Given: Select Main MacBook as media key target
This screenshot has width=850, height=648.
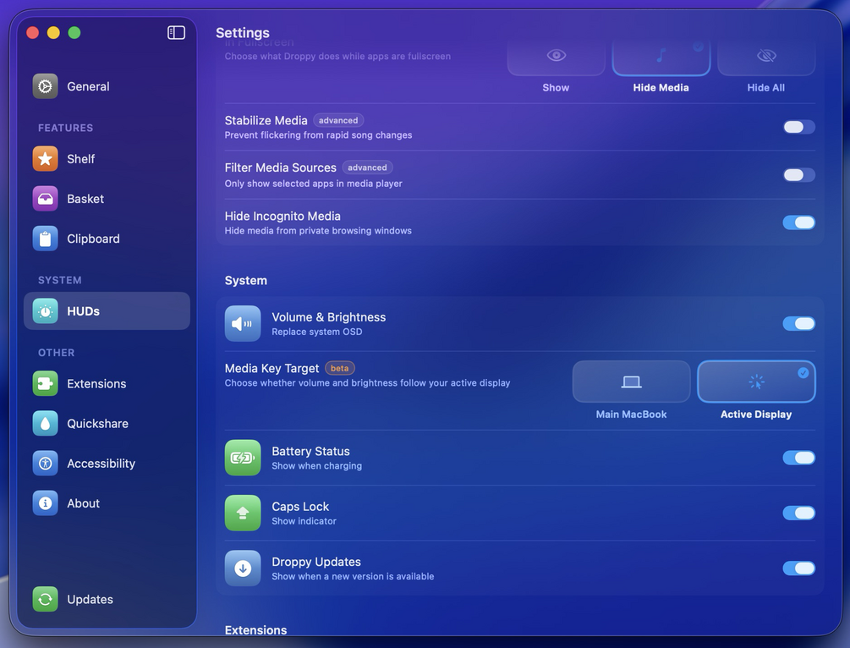Looking at the screenshot, I should click(x=631, y=382).
